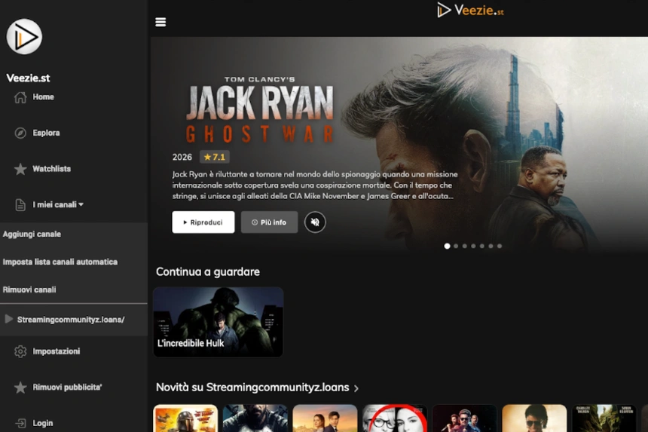Click the Watchlists star icon
This screenshot has width=648, height=432.
tap(20, 169)
